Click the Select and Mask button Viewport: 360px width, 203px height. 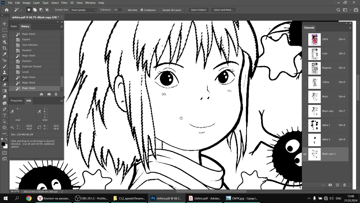(223, 10)
